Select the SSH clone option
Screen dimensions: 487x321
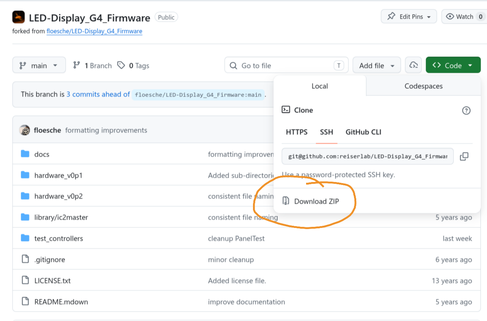[x=327, y=132]
